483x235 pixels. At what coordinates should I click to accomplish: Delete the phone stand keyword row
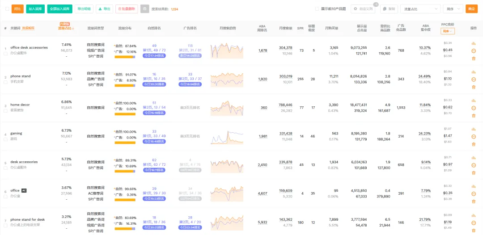click(474, 87)
